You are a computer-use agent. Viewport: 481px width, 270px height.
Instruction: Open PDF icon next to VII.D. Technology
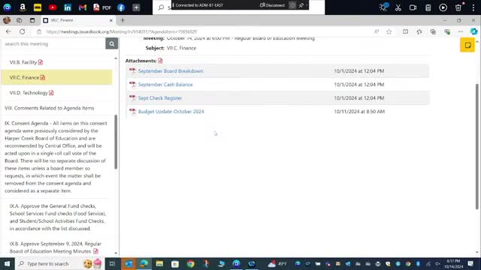coord(51,93)
